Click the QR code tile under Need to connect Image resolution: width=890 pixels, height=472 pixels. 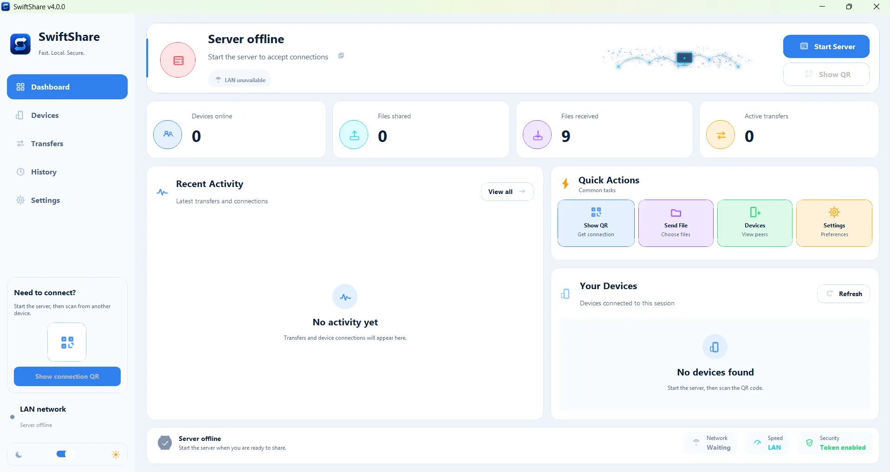point(67,342)
